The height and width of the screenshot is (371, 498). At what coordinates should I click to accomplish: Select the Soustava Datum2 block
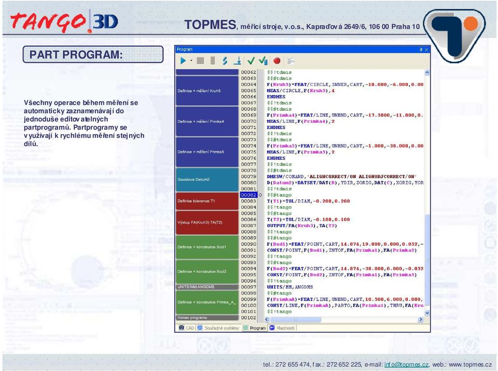[207, 179]
